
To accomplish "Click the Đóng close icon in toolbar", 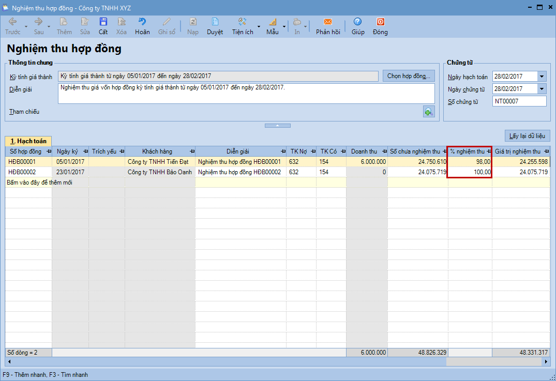I will [380, 22].
